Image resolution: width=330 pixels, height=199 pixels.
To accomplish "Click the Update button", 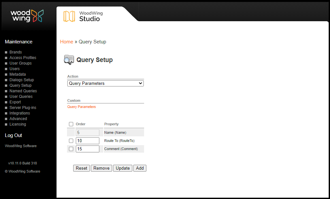I will tap(123, 168).
